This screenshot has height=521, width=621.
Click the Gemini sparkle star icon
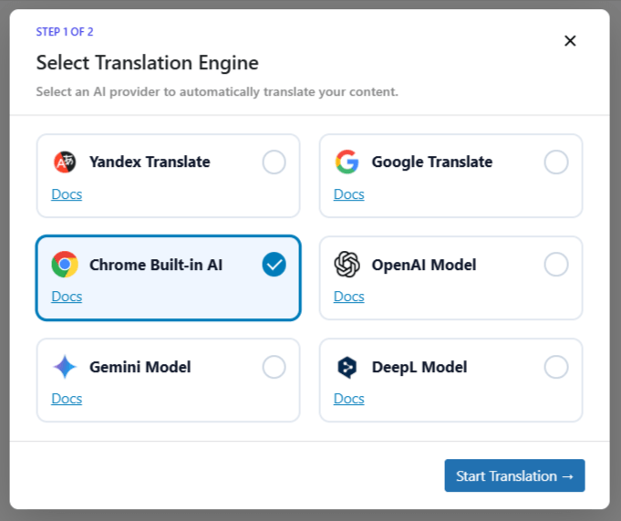pos(64,367)
